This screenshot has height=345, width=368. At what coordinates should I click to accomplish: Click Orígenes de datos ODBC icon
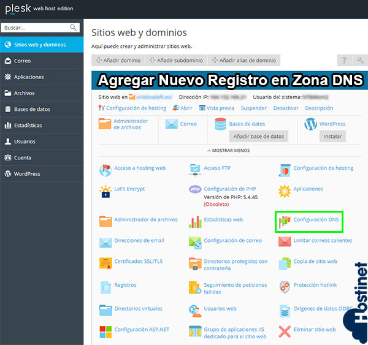coord(285,311)
